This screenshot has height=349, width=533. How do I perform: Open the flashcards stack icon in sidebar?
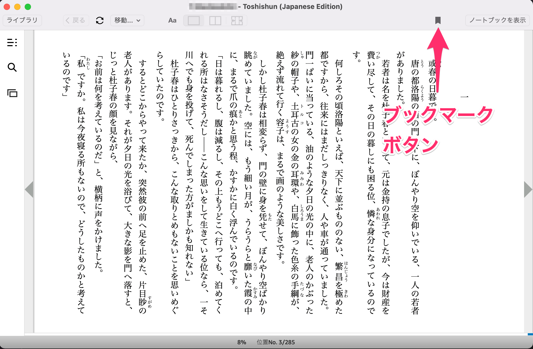pyautogui.click(x=12, y=93)
